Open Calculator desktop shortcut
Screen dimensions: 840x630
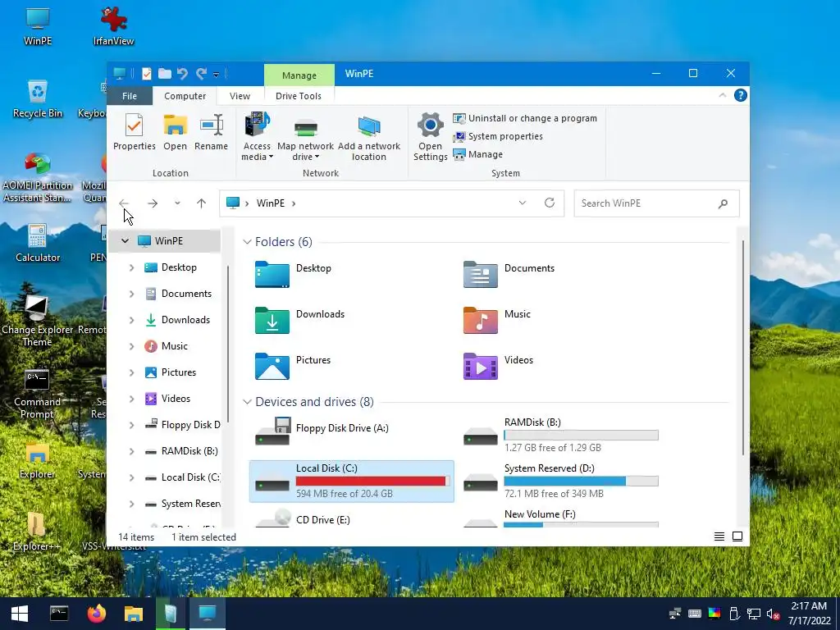[x=38, y=243]
